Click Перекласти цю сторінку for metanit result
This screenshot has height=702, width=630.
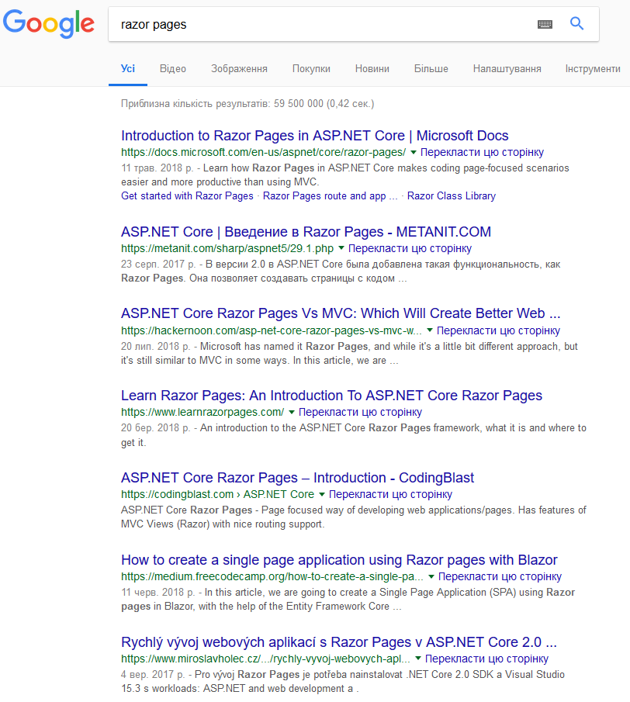[x=410, y=248]
